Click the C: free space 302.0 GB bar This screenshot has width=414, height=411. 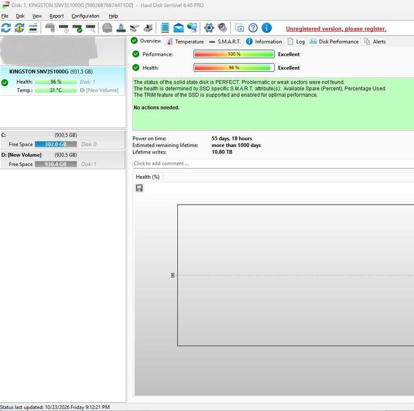[x=56, y=144]
